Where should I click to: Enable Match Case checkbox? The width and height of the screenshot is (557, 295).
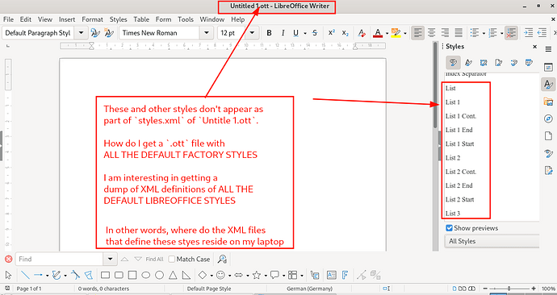(x=172, y=260)
